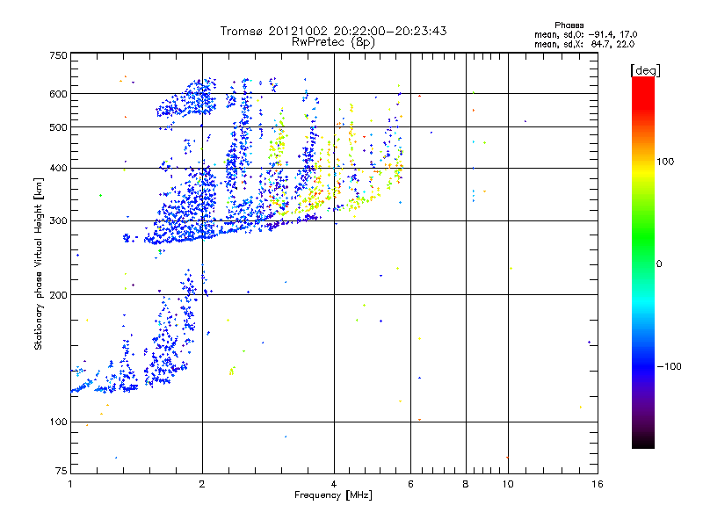Click the '[deg]' colorbar unit label
703x527 pixels.
(x=645, y=70)
